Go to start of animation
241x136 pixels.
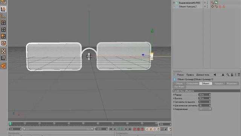click(x=111, y=129)
